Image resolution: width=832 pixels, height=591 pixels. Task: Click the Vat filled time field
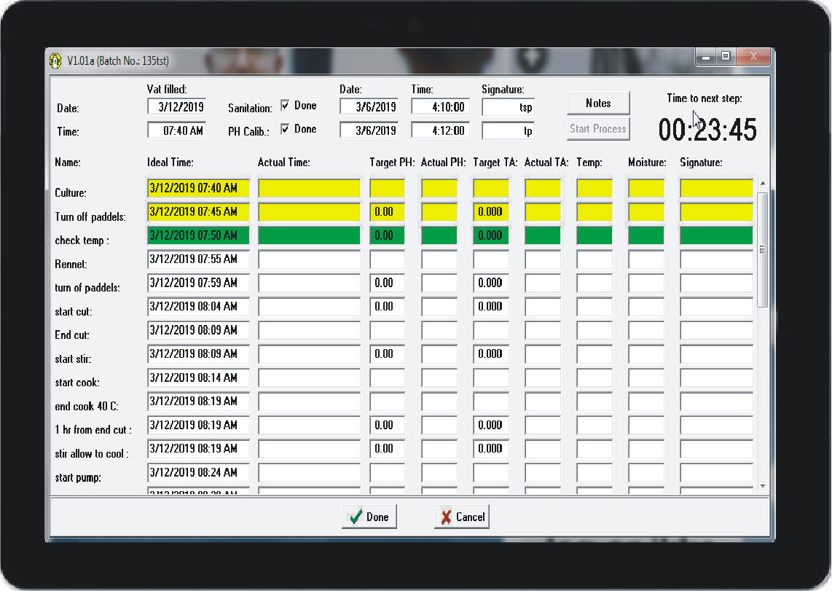(177, 130)
